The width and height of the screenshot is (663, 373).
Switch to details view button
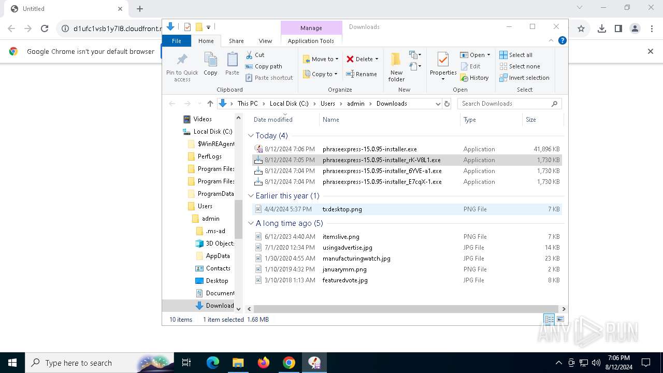(x=549, y=320)
